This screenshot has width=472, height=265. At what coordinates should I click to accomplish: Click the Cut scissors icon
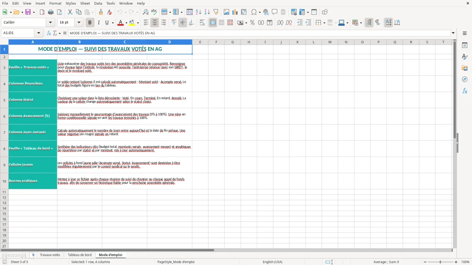70,12
